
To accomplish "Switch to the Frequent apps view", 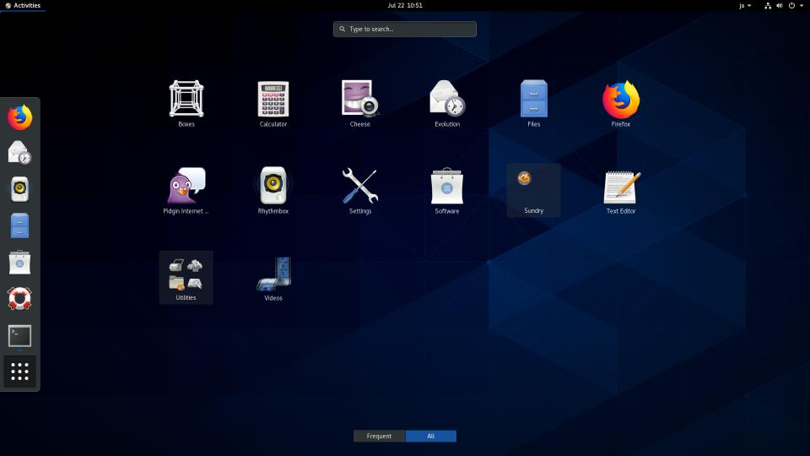I will (379, 436).
